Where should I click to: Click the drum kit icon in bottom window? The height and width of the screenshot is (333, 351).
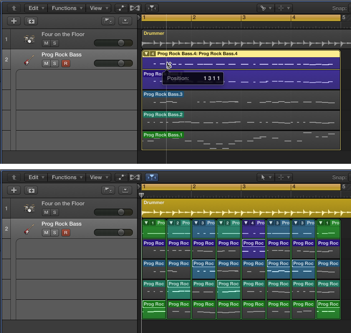tap(29, 208)
